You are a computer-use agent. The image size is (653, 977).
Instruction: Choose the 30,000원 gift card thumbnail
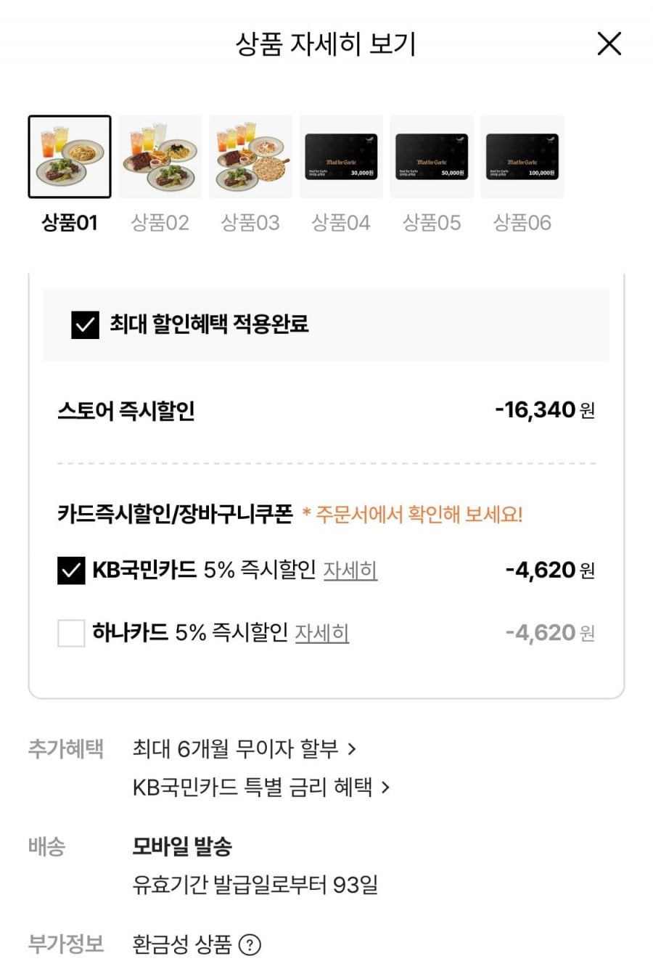coord(341,157)
